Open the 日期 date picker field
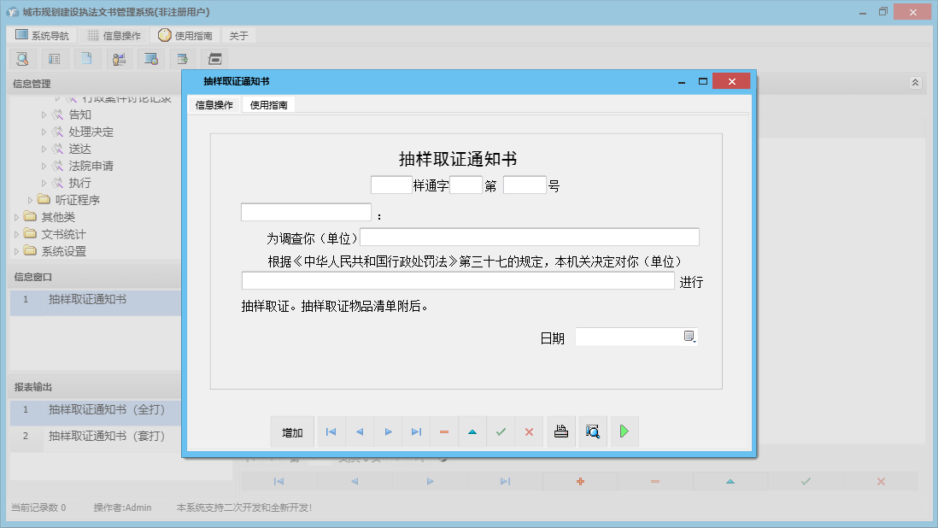 point(690,336)
